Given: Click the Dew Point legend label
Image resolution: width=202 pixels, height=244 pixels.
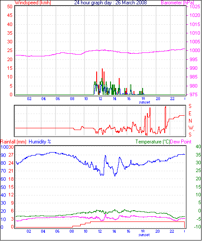Looking at the screenshot, I should 181,142.
